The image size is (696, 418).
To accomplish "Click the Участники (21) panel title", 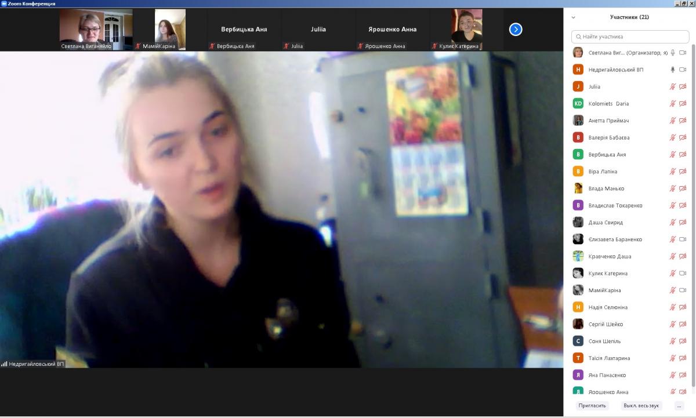I will [629, 17].
